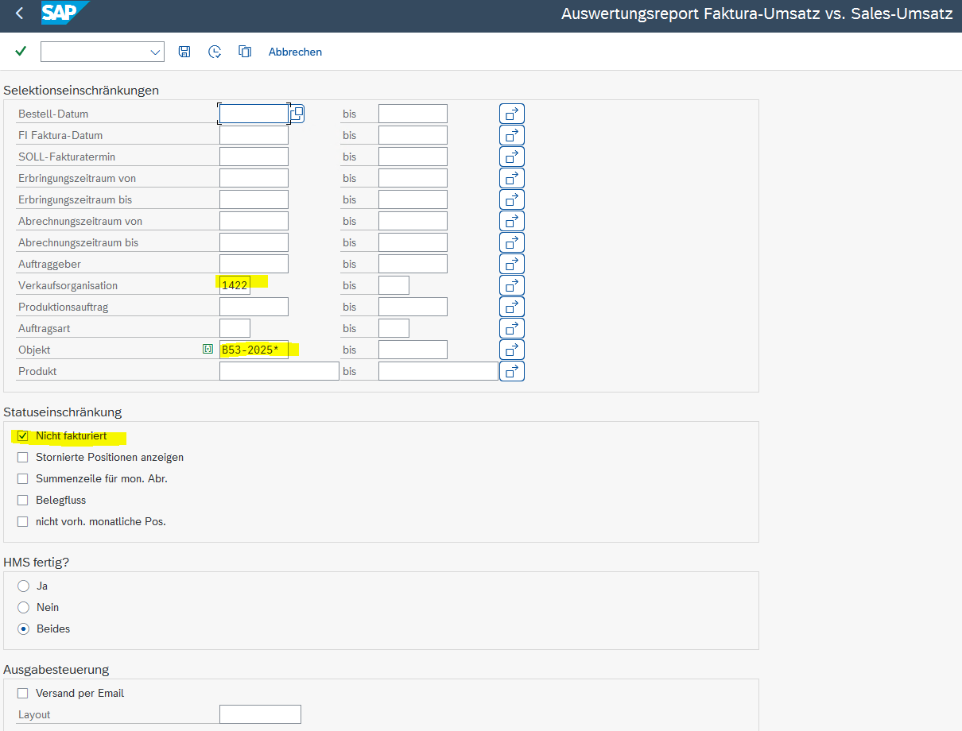Open multiple selection for Auftragsart
Screen dimensions: 962x731
tap(512, 328)
